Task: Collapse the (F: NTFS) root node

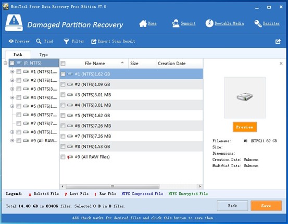Action: click(5, 63)
